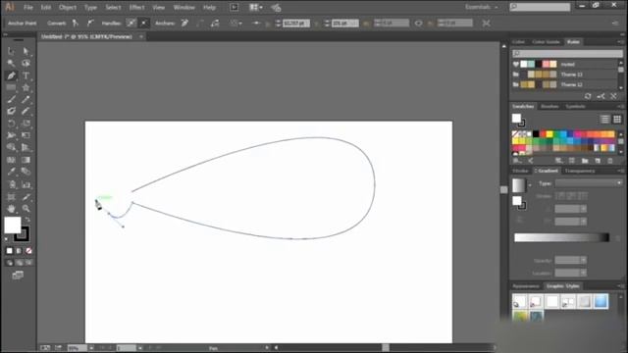Viewport: 628px width, 353px height.
Task: Select the Magic Wand tool
Action: pos(11,63)
